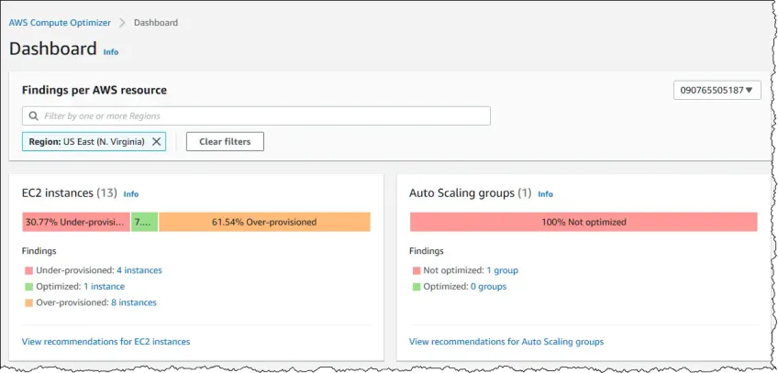Click the red Not optimized legend square
Viewport: 778px width, 373px height.
coord(417,271)
